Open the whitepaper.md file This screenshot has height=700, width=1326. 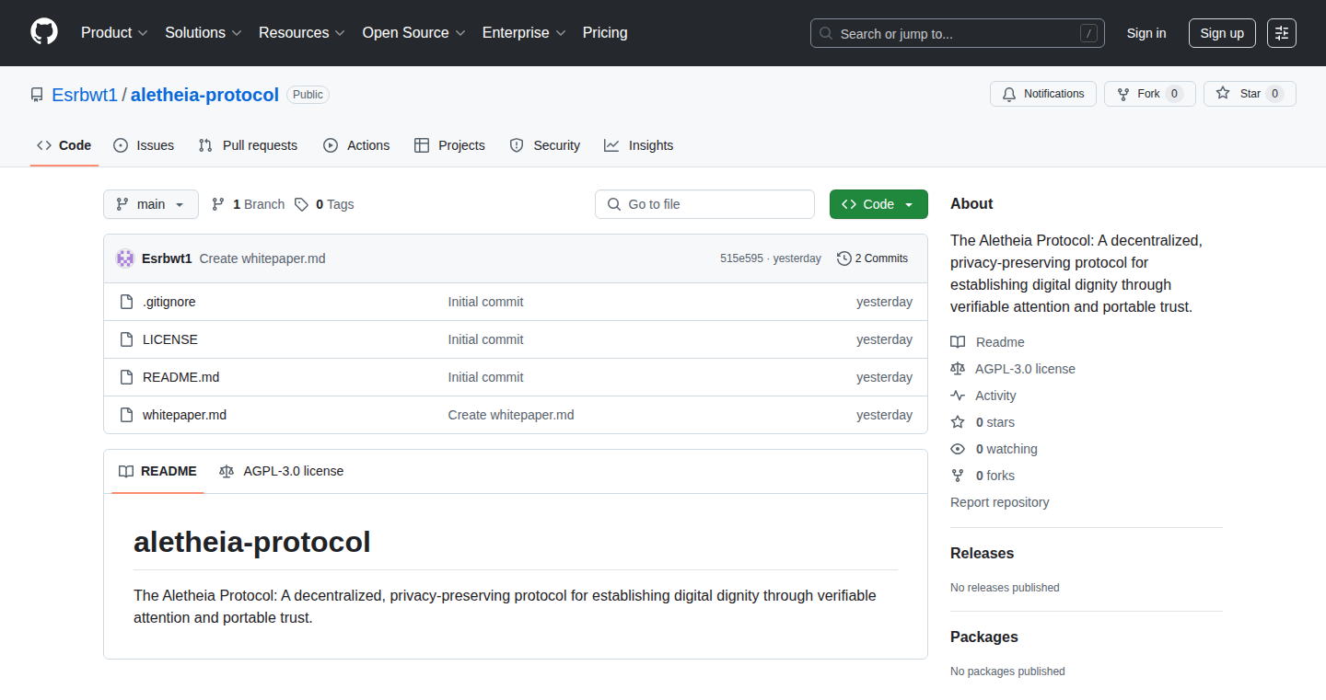pos(184,415)
